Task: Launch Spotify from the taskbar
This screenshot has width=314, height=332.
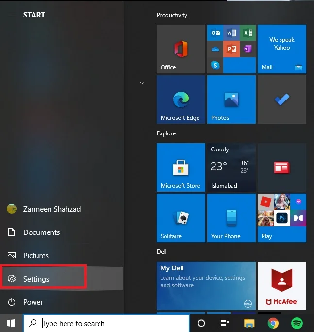Action: 297,323
